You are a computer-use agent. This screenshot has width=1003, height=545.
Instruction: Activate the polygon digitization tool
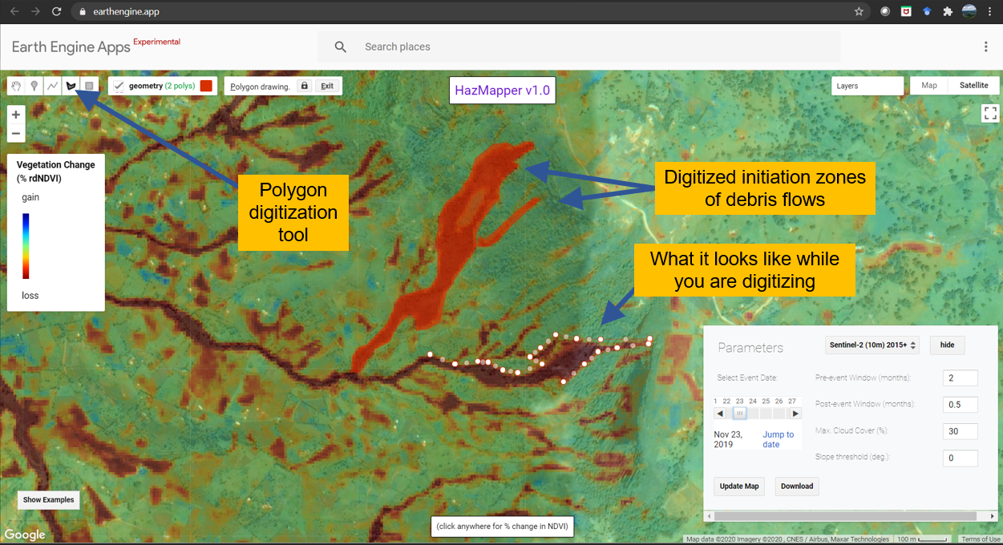(71, 86)
